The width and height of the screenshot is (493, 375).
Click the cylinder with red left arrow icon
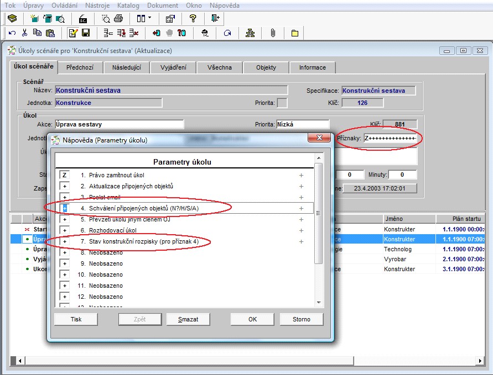click(156, 33)
